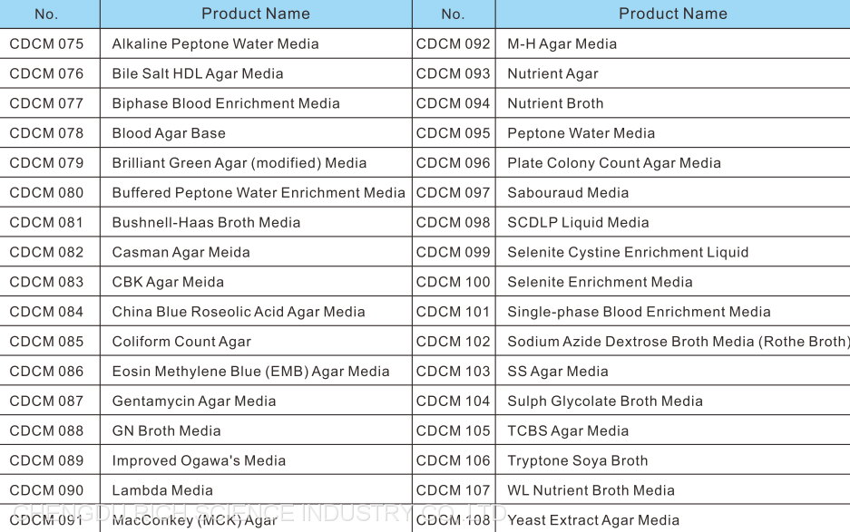Select the Alkaline Peptone Water Media entry

tap(215, 44)
